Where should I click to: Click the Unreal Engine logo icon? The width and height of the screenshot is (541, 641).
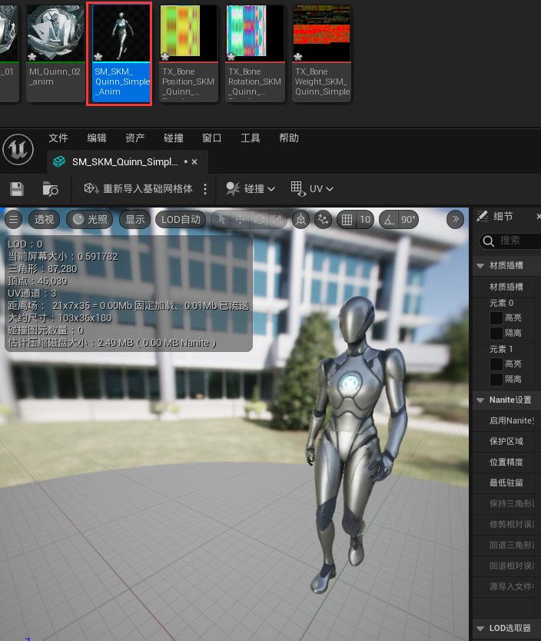click(x=18, y=149)
